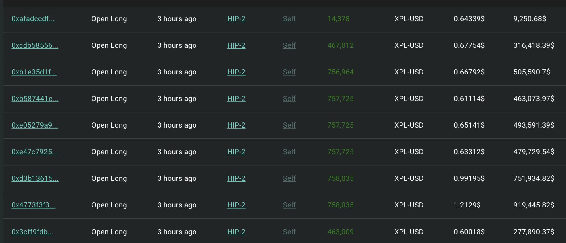This screenshot has height=243, width=566.
Task: Open transaction hash 0xcdb58556 link
Action: 35,45
